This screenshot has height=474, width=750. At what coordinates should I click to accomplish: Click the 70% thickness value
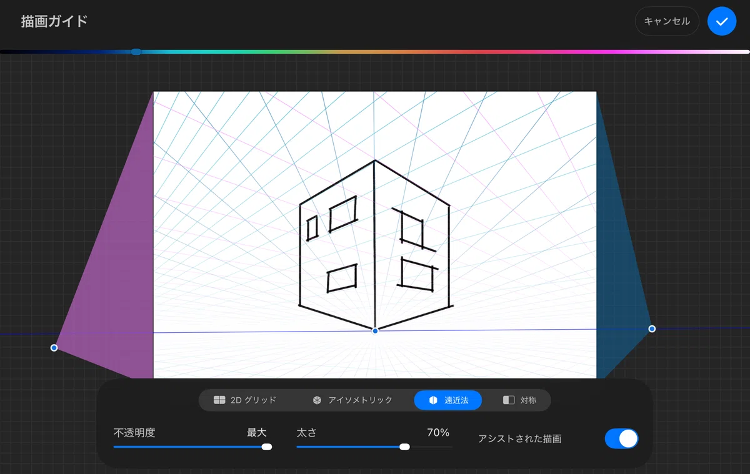pos(438,432)
